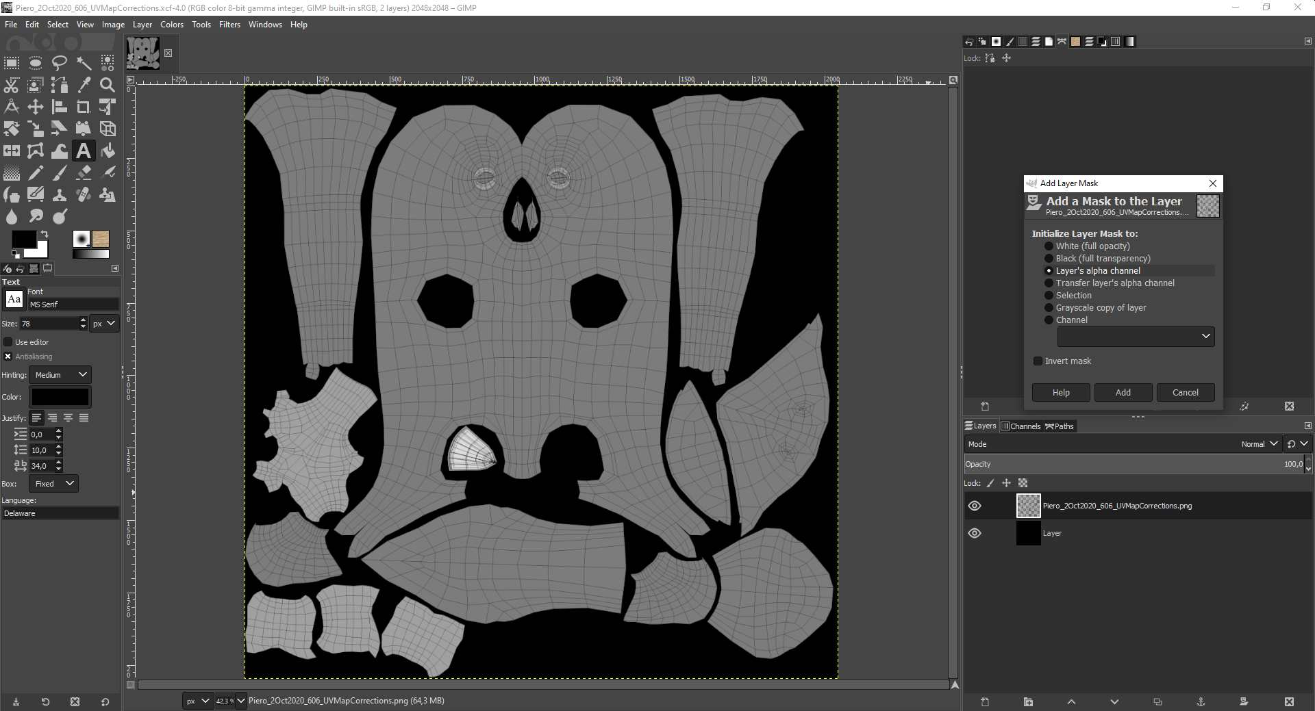Viewport: 1315px width, 711px height.
Task: Open the text Color swatch picker
Action: [60, 397]
